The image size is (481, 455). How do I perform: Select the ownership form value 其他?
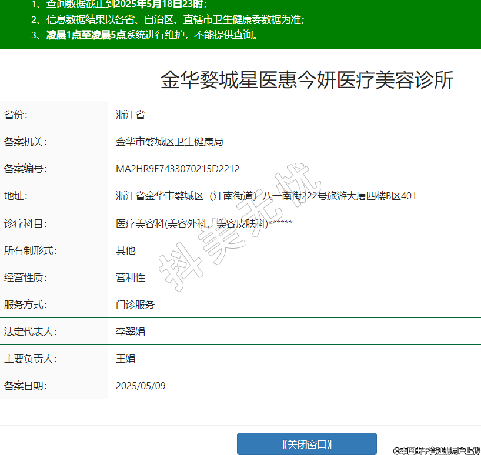tap(126, 250)
